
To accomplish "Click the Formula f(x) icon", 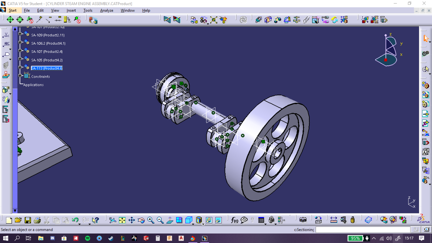I will click(x=234, y=220).
